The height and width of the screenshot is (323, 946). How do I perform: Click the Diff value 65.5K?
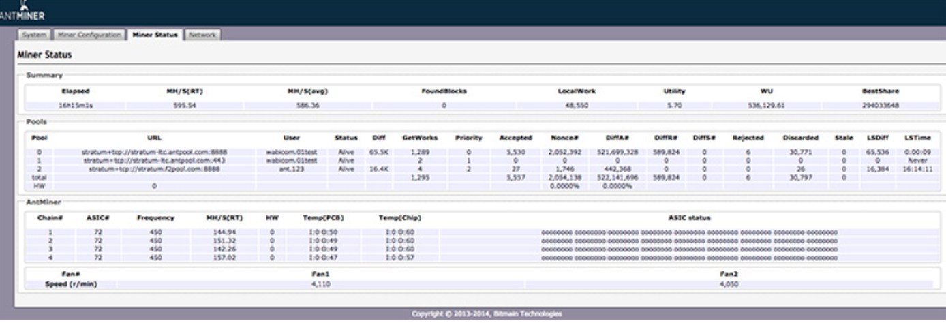click(378, 152)
